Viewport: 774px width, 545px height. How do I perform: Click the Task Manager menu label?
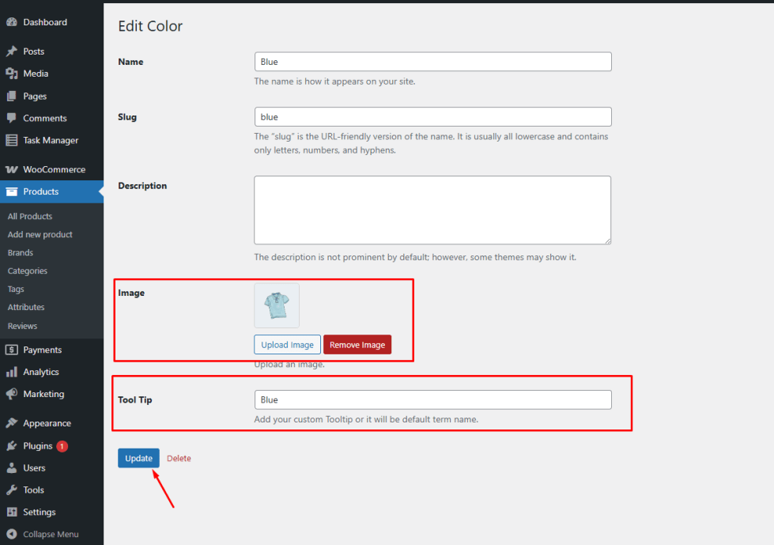pos(51,140)
